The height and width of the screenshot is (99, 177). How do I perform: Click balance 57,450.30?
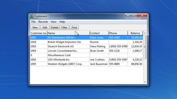(x=135, y=38)
